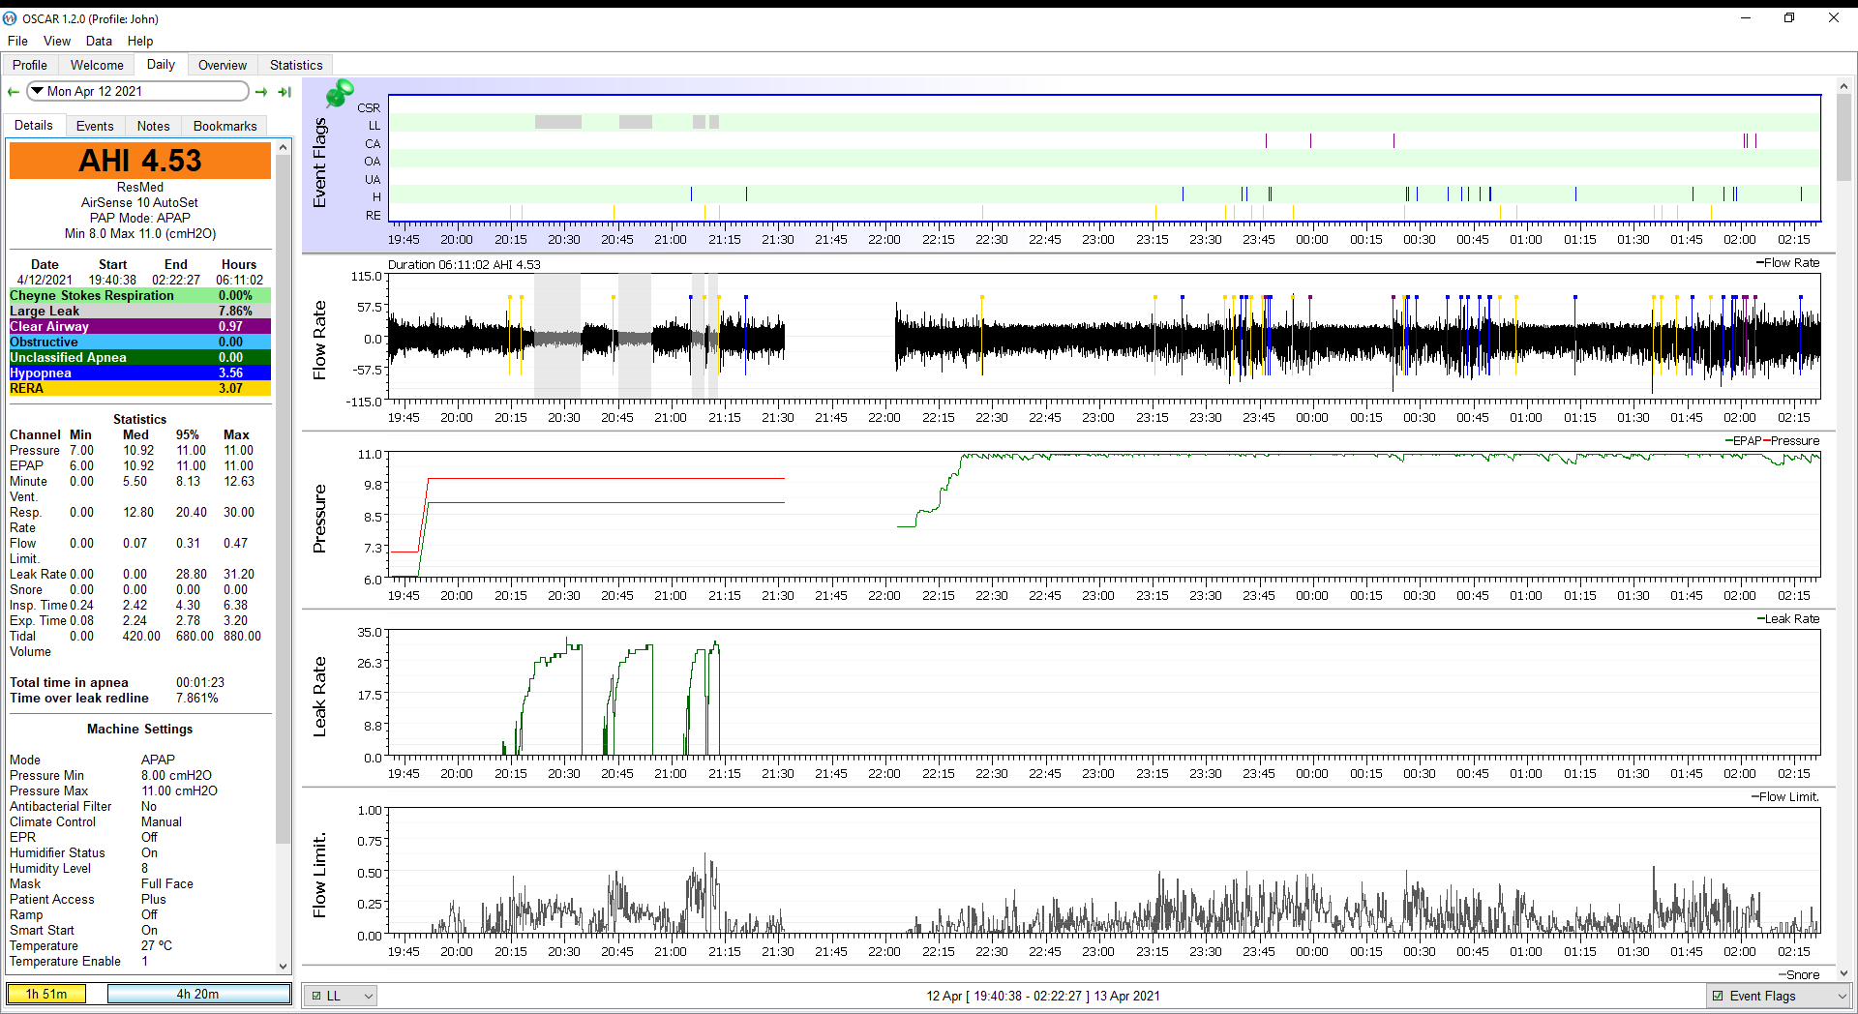Click scroll-up arrow of details panel
The image size is (1858, 1014).
pos(283,147)
